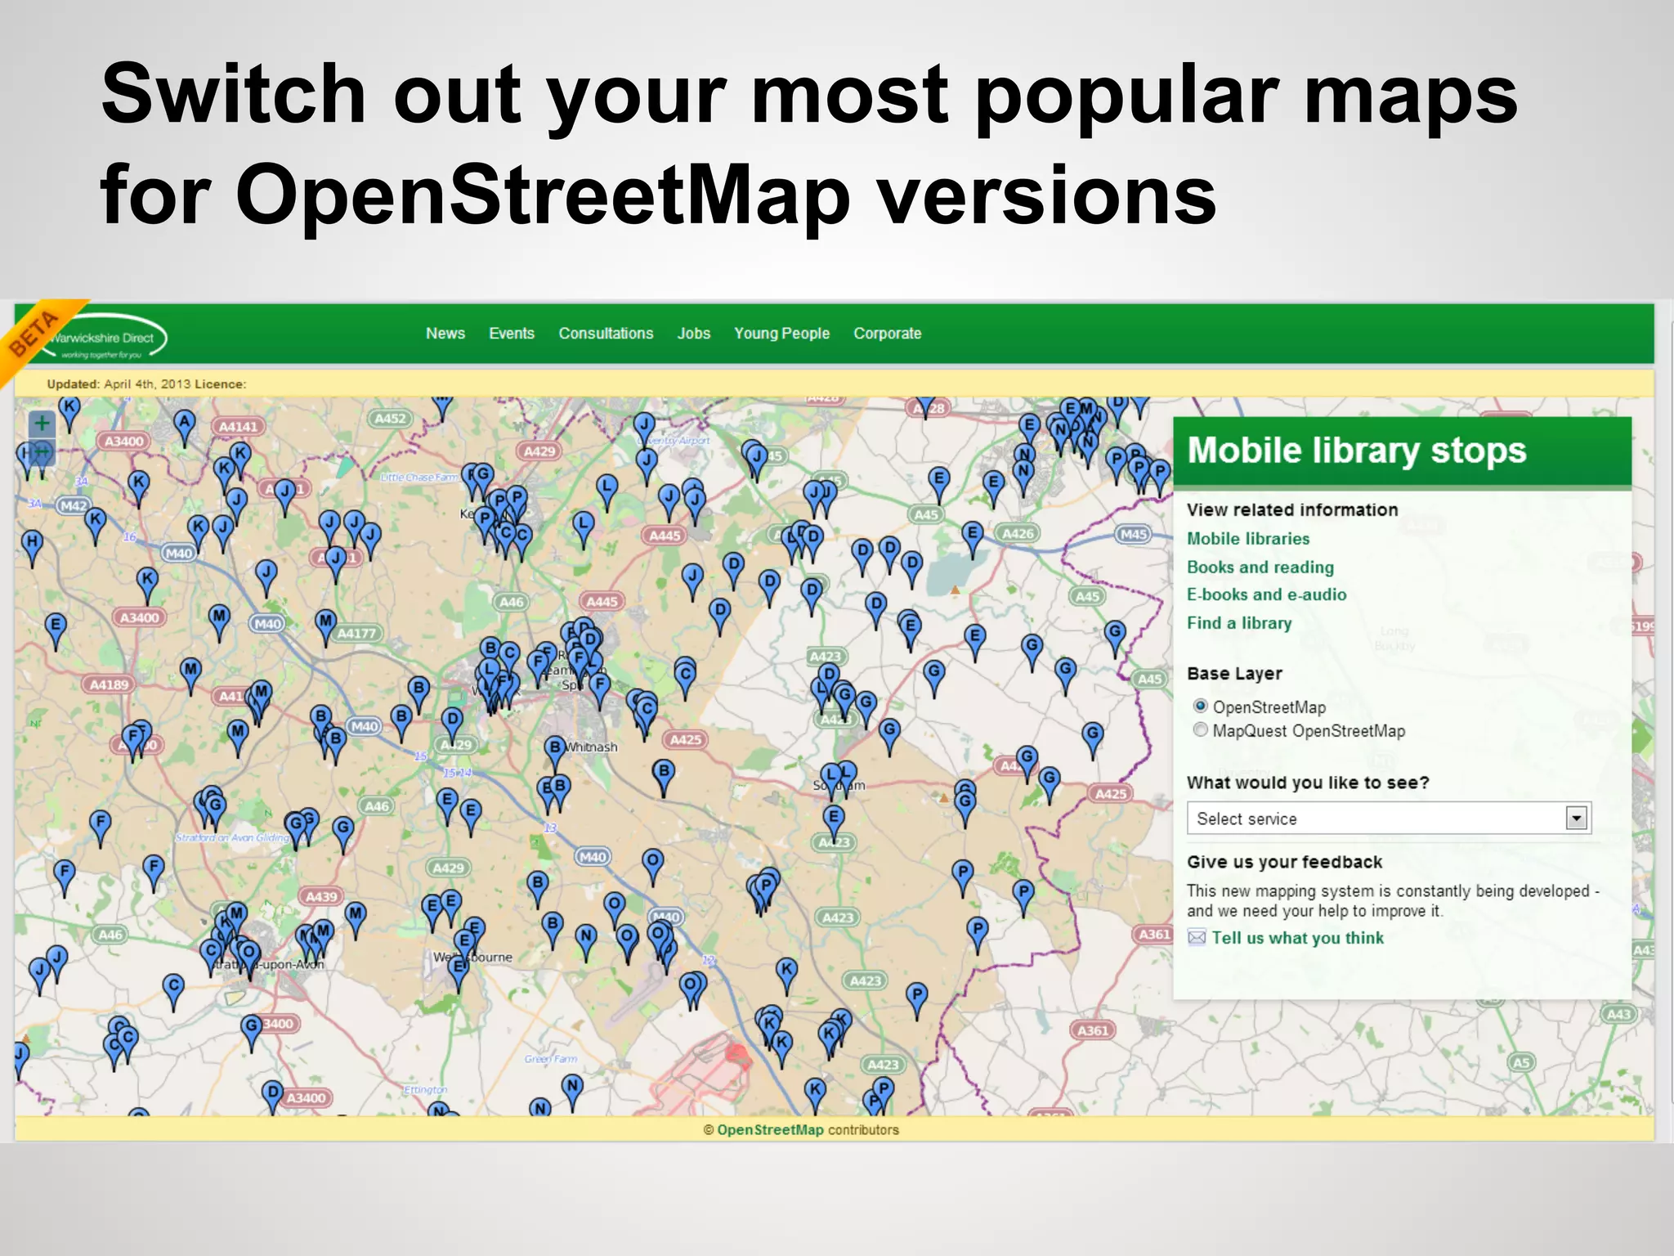Click the Little Chase Farm map label
The height and width of the screenshot is (1256, 1674).
419,478
